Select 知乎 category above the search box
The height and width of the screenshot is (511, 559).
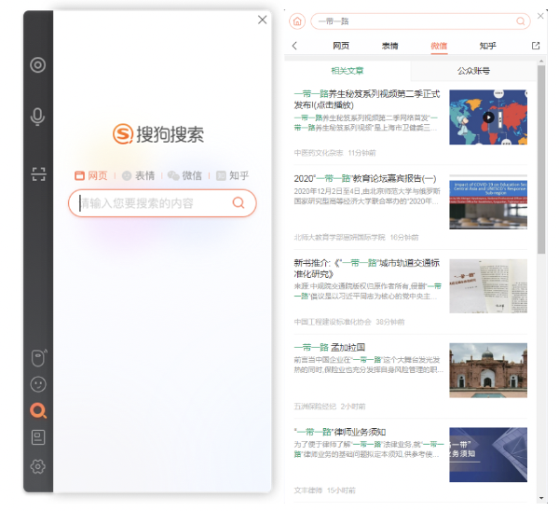pyautogui.click(x=232, y=175)
